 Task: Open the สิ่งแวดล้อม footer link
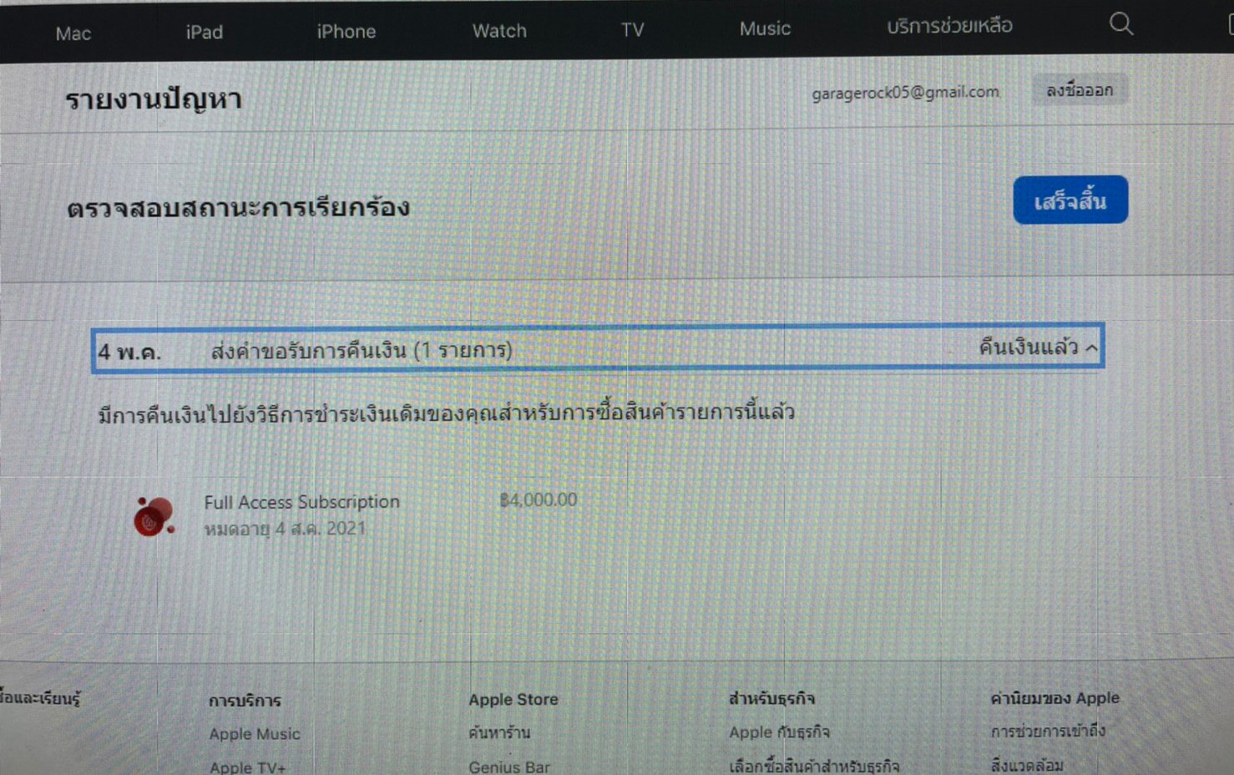coord(1027,764)
